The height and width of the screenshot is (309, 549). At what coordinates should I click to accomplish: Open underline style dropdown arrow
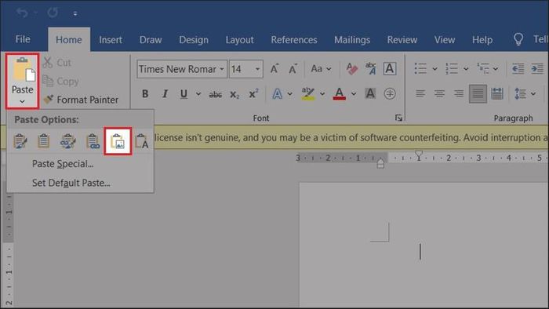[198, 94]
